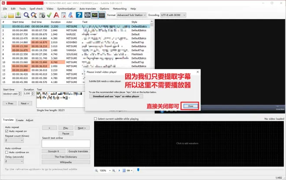Open the File menu
This screenshot has width=286, height=180.
click(5, 9)
